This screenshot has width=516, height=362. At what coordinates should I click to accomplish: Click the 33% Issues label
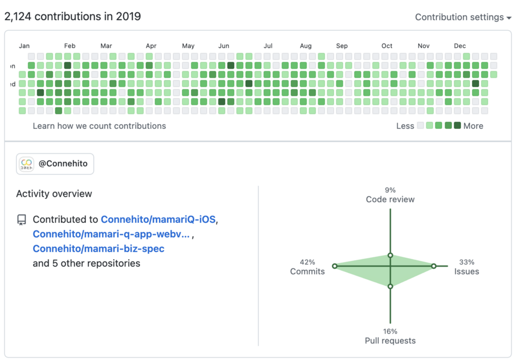pos(466,267)
